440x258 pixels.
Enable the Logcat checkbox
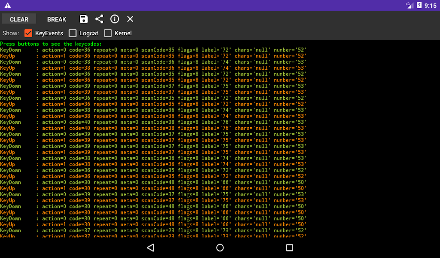(x=73, y=33)
